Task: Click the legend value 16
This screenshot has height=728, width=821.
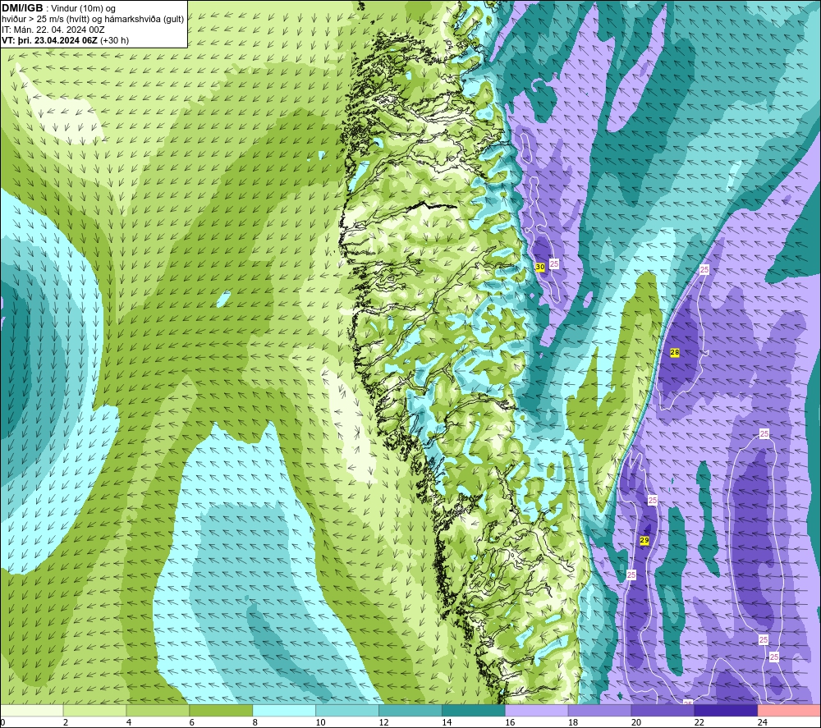Action: coord(510,722)
